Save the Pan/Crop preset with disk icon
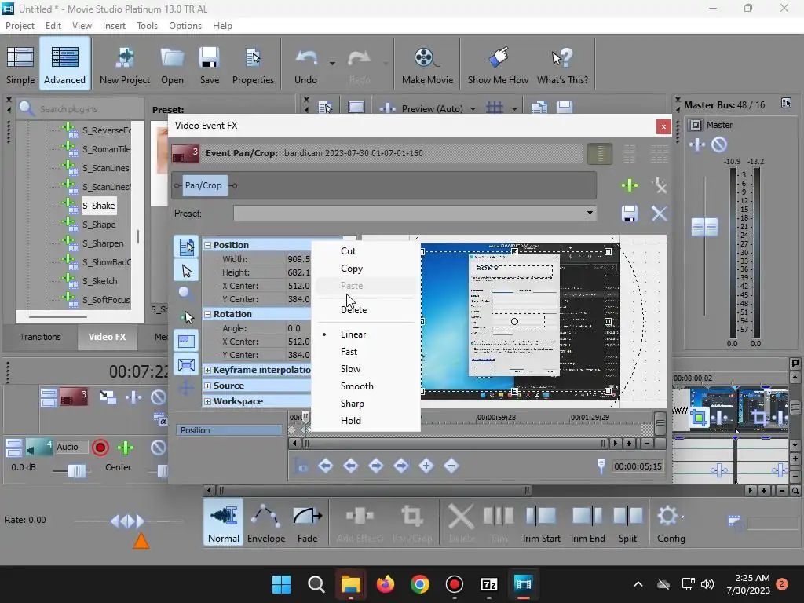The height and width of the screenshot is (603, 804). 630,214
